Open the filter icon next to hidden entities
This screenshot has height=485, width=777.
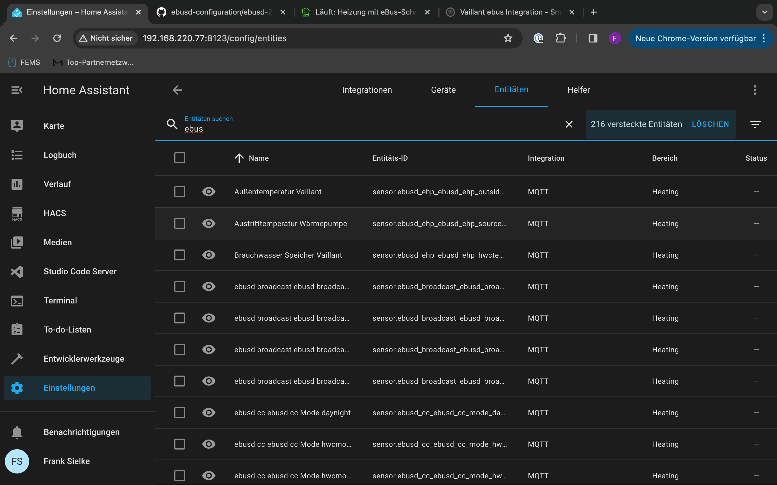755,125
